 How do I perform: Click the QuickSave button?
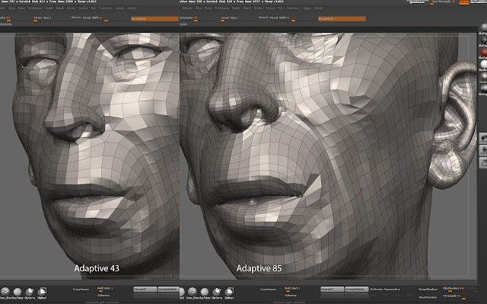tap(417, 2)
